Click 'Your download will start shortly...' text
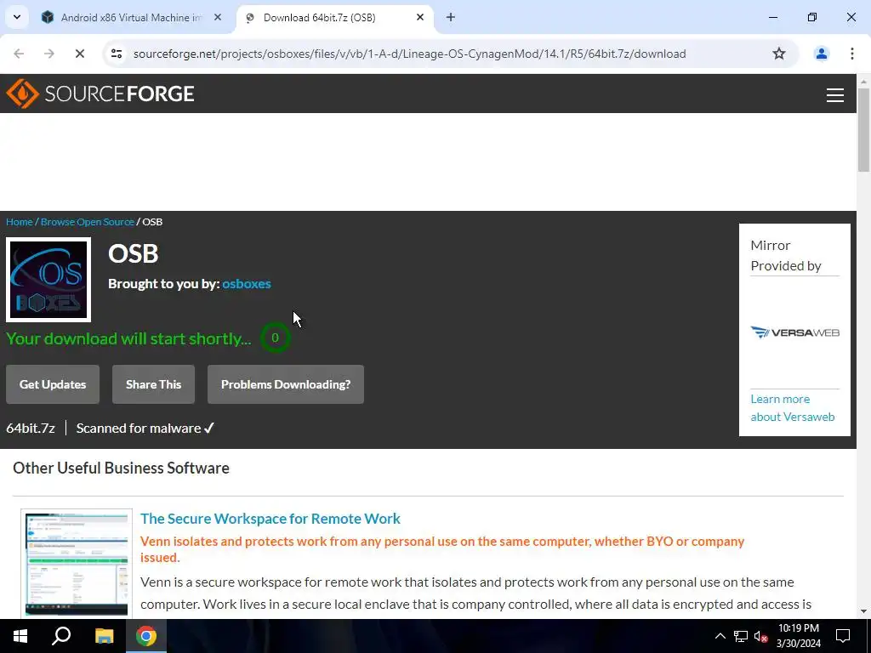871x653 pixels. click(x=128, y=338)
